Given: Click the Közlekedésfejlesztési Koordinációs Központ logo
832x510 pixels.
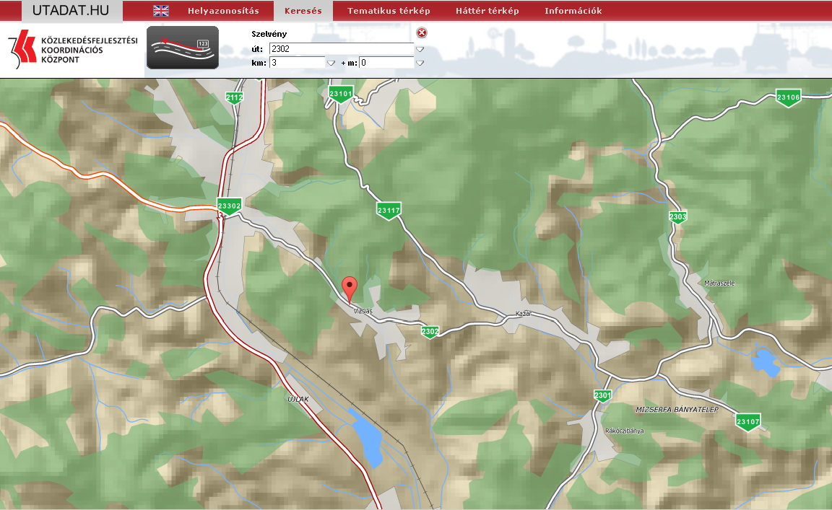Looking at the screenshot, I should click(72, 50).
